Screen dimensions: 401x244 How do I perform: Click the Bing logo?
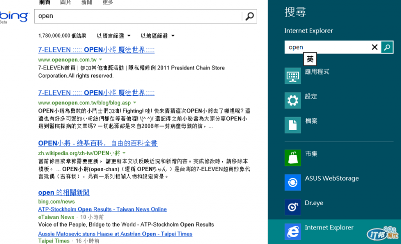click(x=14, y=17)
